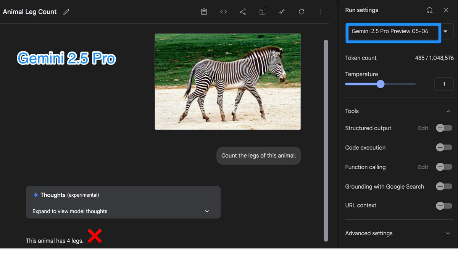The width and height of the screenshot is (458, 259).
Task: Click the model selector dropdown arrow
Action: point(445,32)
